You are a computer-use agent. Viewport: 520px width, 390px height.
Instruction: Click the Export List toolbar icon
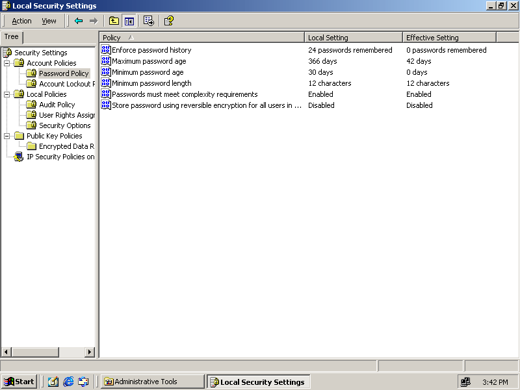pos(149,21)
